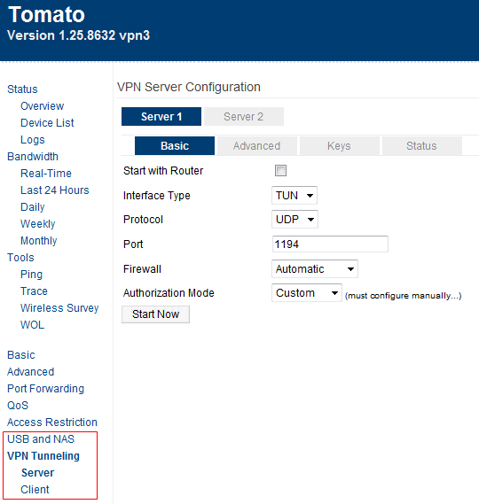Select the Basic configuration tab
479x504 pixels.
coord(175,145)
